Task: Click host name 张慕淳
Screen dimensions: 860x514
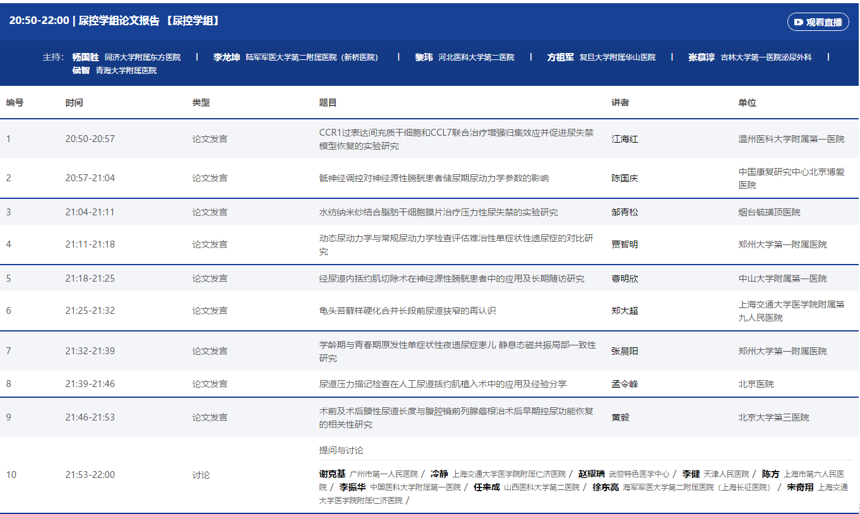Action: [x=702, y=57]
